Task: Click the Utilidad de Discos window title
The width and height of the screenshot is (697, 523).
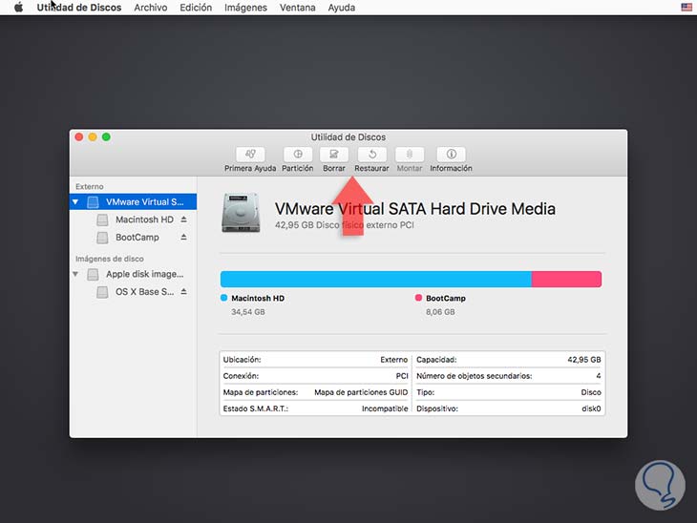Action: coord(348,137)
